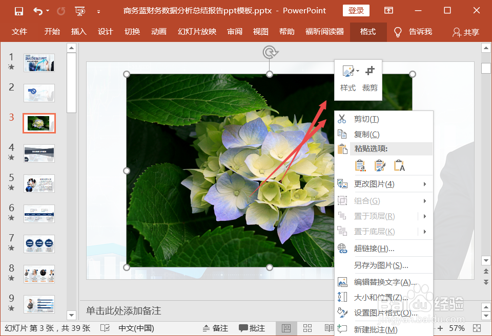
Task: Expand the 置于顶层 submenu arrow
Action: [425, 216]
